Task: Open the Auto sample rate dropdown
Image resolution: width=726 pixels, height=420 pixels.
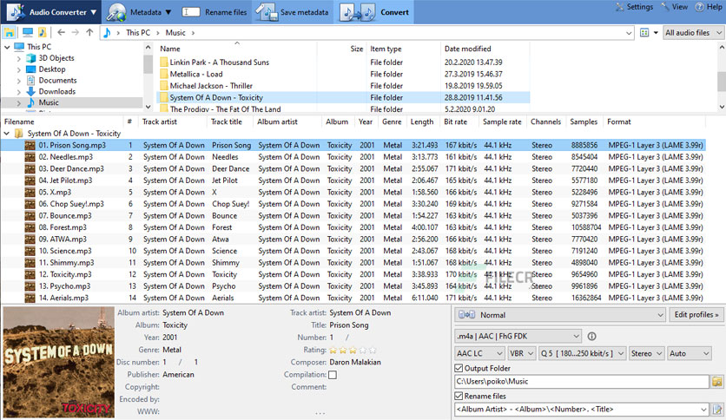Action: coord(690,353)
